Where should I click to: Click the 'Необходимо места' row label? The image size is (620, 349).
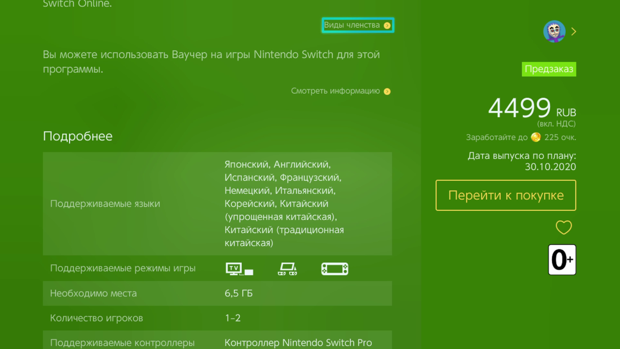[x=93, y=293]
